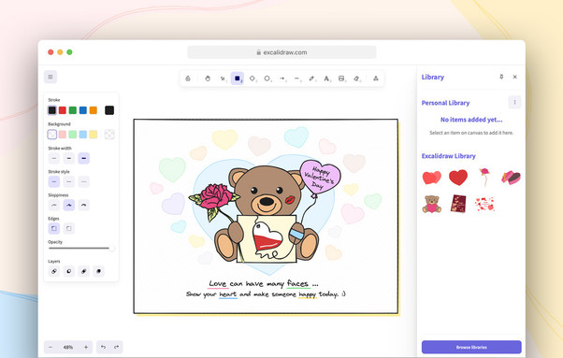This screenshot has height=358, width=563.
Task: Set sloppiness to Artist
Action: click(68, 205)
